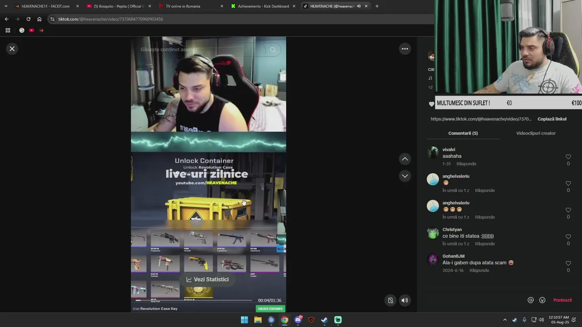Reload the current page
Image resolution: width=582 pixels, height=327 pixels.
(x=28, y=19)
